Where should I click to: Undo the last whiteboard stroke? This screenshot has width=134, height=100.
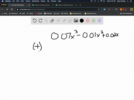point(35,21)
